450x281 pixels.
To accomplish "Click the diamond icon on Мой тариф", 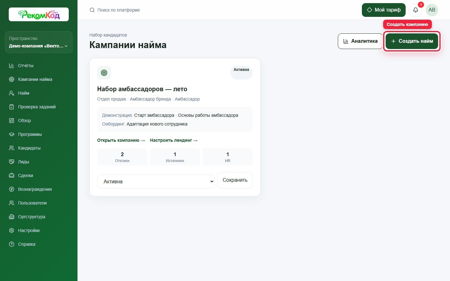I will (x=369, y=10).
